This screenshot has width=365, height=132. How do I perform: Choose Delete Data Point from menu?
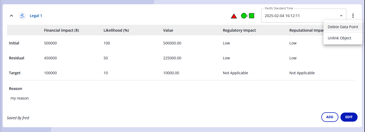tap(343, 27)
